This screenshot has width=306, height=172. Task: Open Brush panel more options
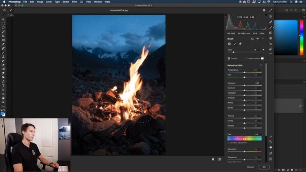point(262,39)
